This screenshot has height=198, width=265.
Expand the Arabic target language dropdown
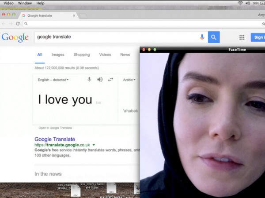(129, 80)
